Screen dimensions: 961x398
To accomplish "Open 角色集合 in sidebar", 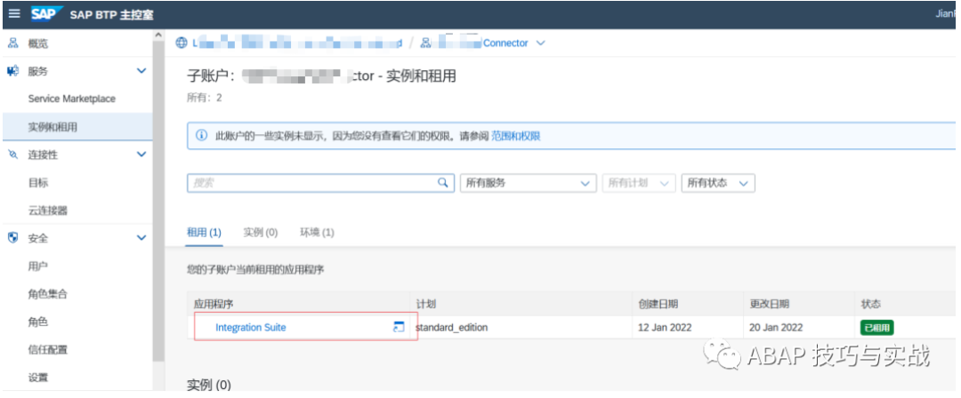I will coord(48,294).
